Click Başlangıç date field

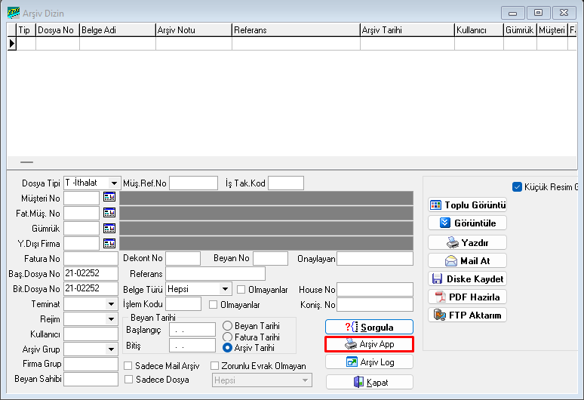pyautogui.click(x=192, y=330)
